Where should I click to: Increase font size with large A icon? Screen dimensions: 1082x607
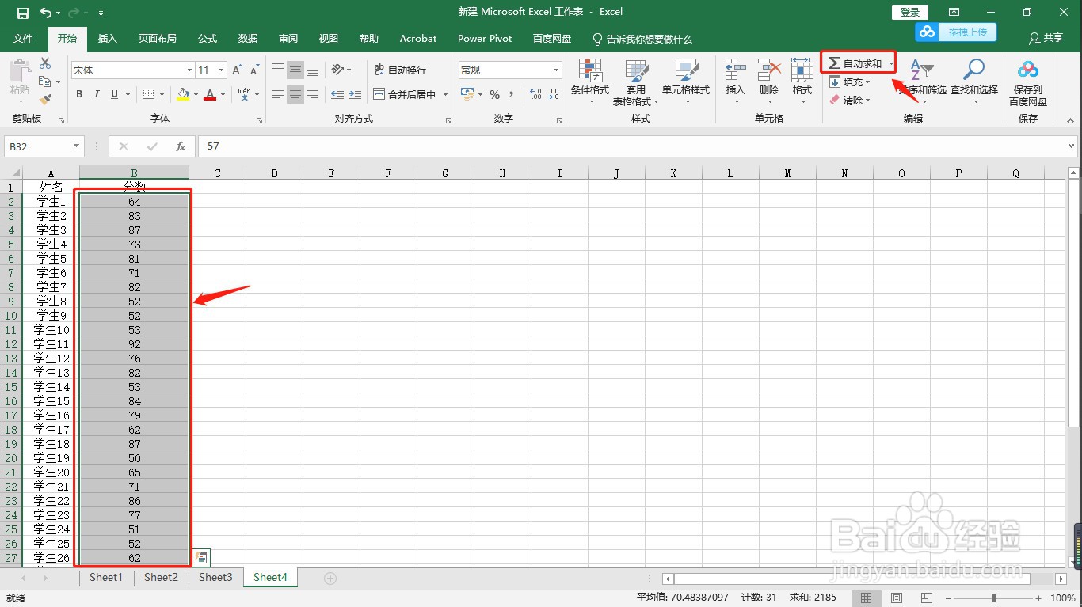click(237, 70)
